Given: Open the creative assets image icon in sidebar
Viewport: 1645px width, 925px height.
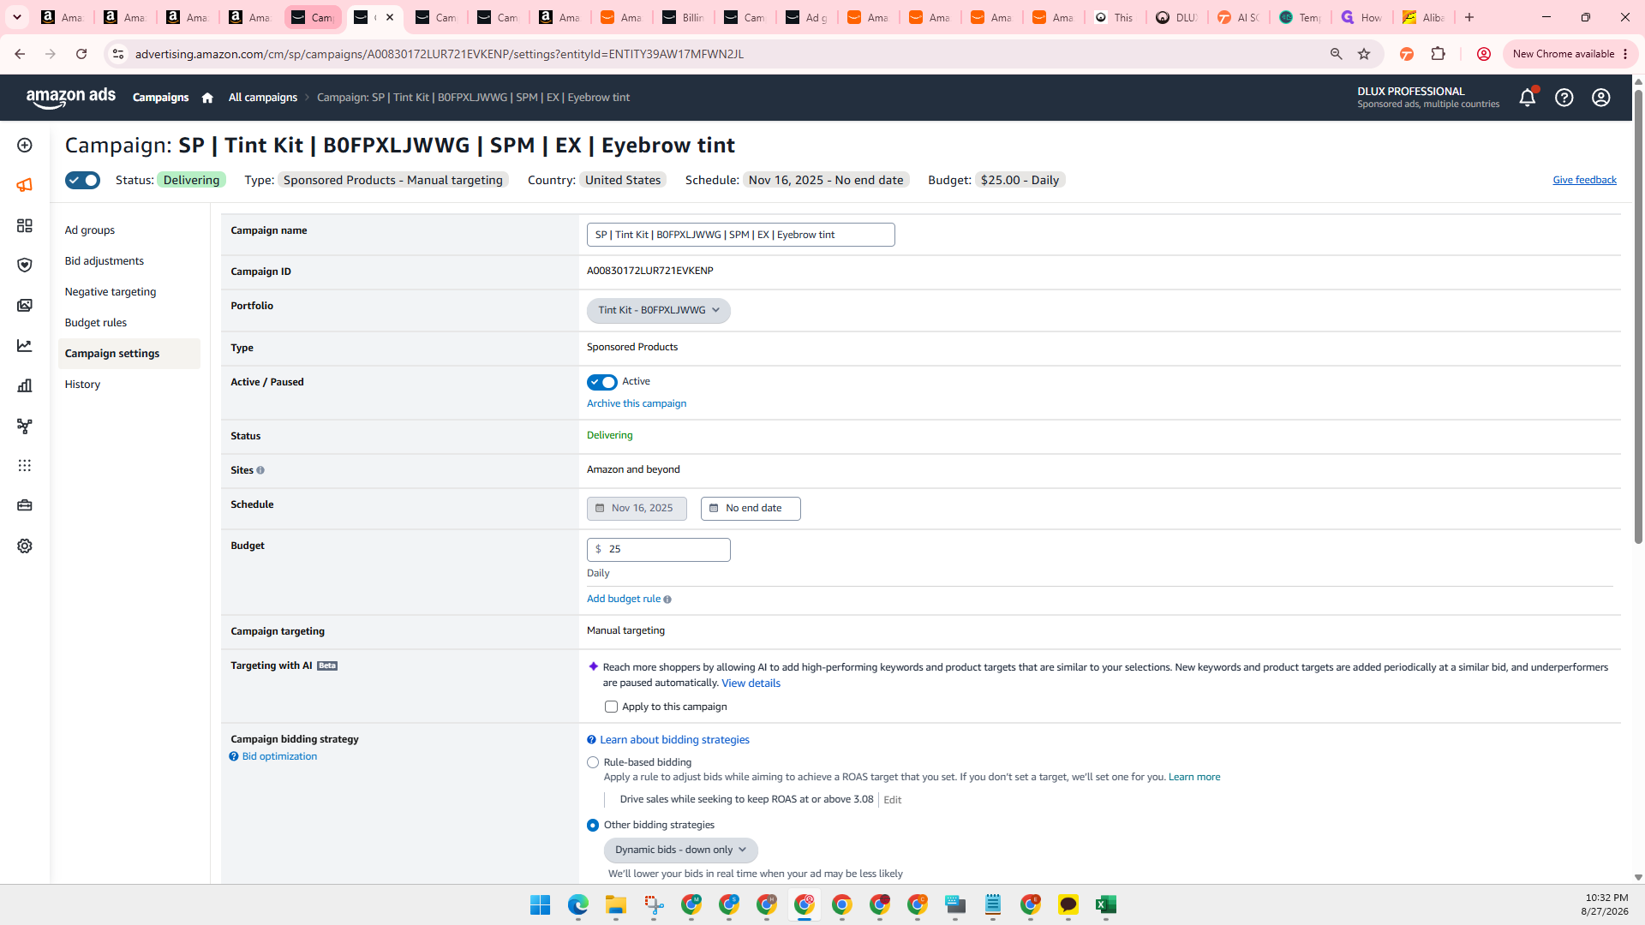Looking at the screenshot, I should [25, 305].
